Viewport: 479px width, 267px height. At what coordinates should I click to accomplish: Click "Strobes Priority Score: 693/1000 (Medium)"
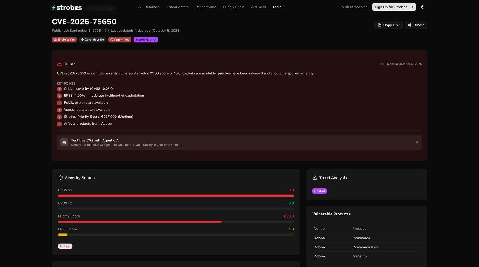click(x=98, y=117)
